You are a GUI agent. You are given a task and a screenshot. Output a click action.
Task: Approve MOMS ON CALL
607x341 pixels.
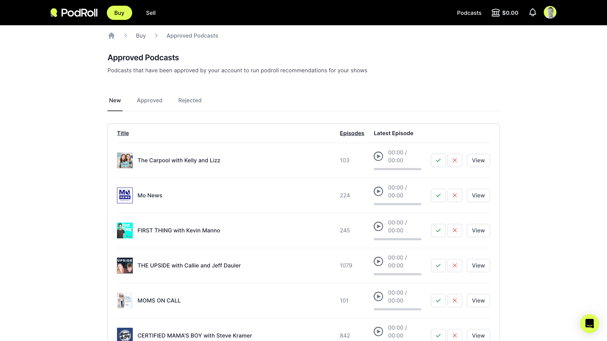click(438, 301)
